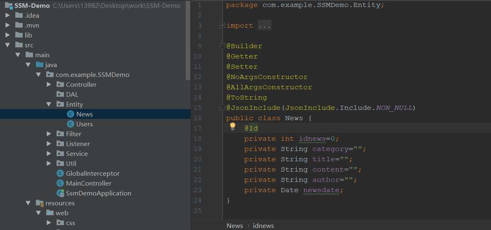Expand the Controller package

click(49, 84)
